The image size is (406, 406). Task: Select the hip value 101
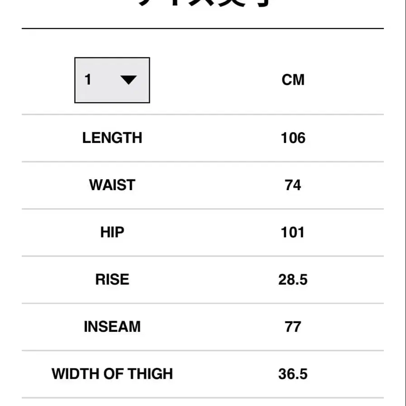pos(293,232)
